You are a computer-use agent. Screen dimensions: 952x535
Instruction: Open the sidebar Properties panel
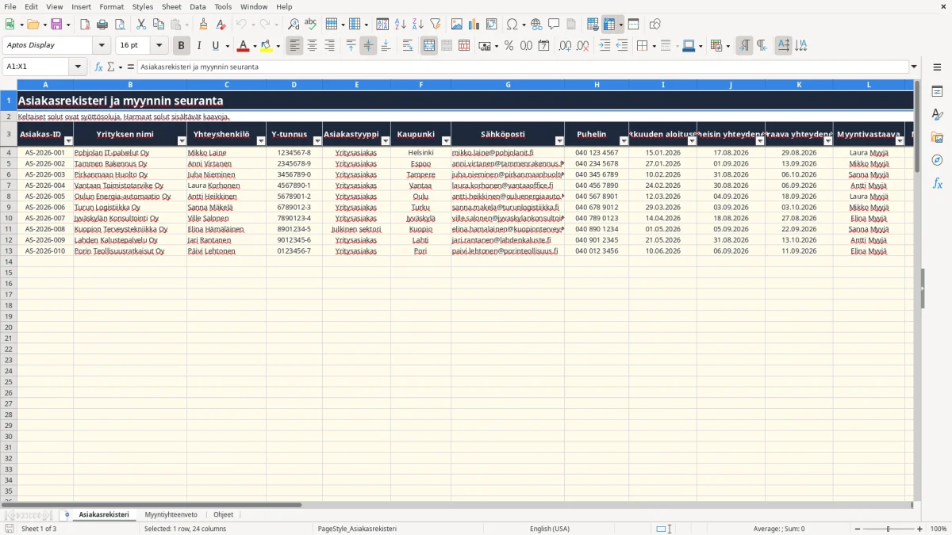(937, 92)
